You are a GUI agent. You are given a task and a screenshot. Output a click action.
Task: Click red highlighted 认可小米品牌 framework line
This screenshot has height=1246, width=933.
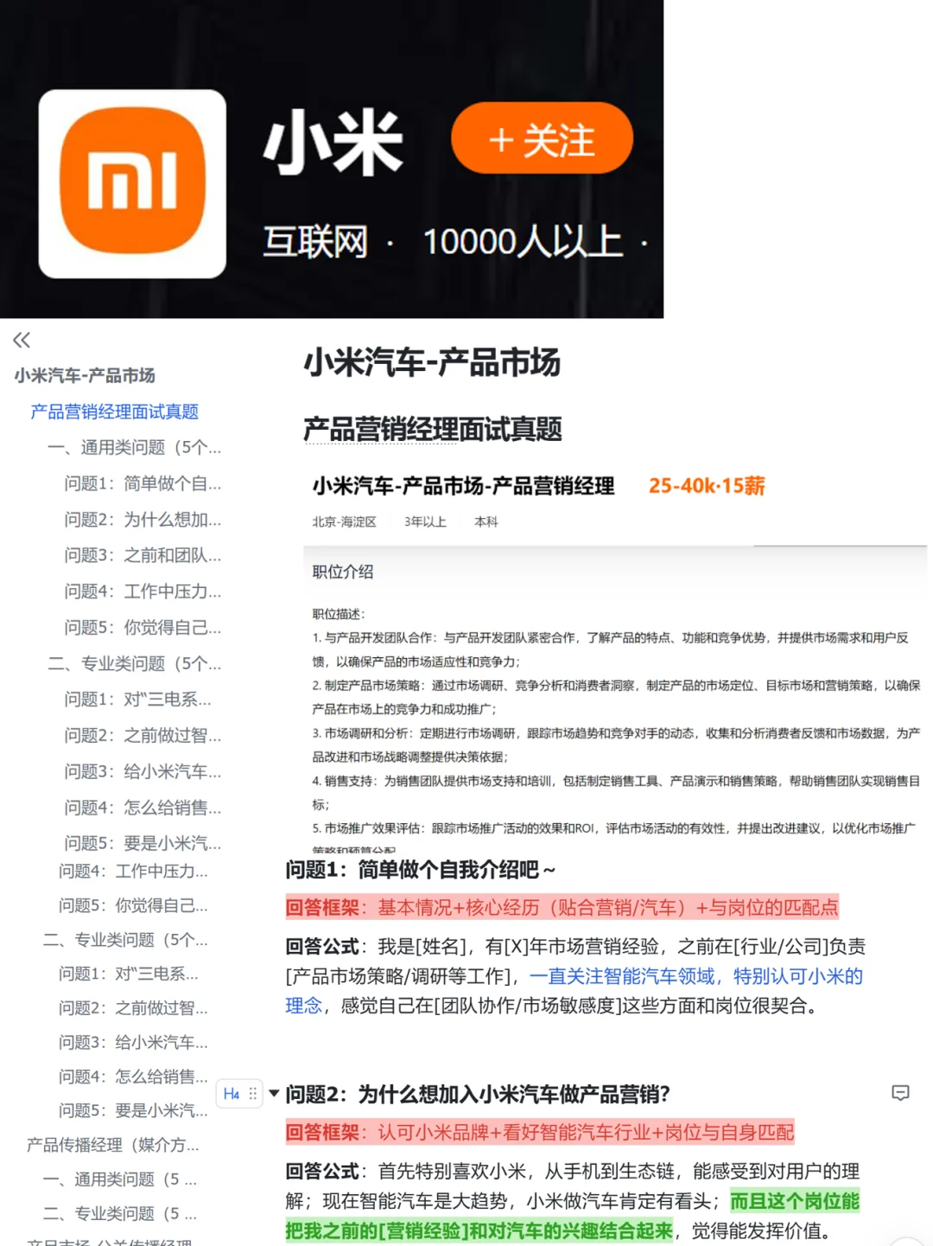(x=540, y=1132)
